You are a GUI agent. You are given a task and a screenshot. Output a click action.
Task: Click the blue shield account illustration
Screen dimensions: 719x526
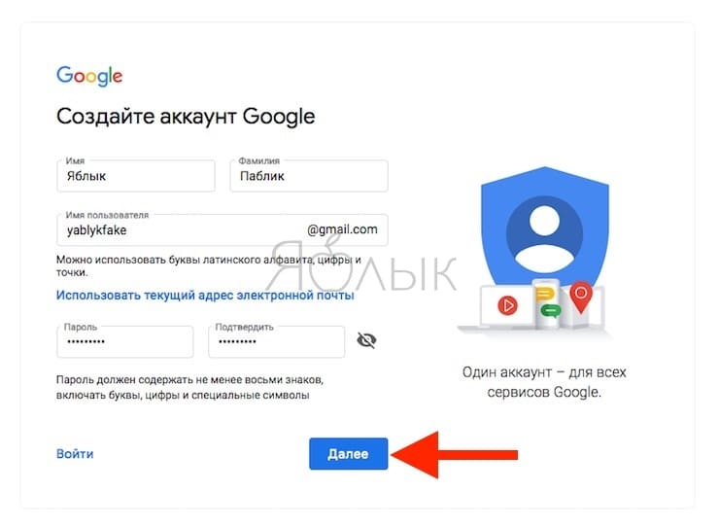[x=544, y=229]
